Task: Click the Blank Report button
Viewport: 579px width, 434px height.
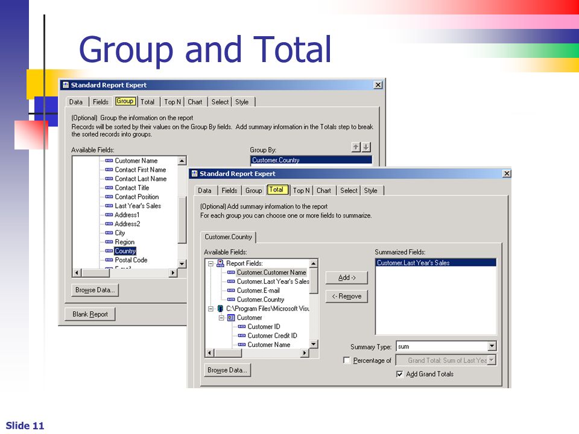Action: pyautogui.click(x=90, y=314)
